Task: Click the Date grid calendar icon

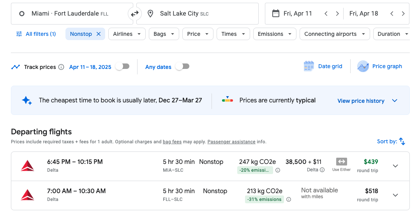Action: click(x=309, y=66)
